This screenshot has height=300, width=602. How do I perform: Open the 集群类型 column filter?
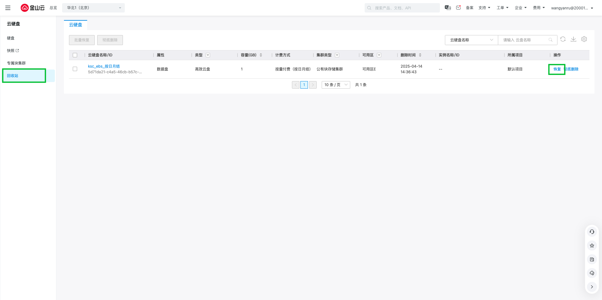pyautogui.click(x=337, y=55)
